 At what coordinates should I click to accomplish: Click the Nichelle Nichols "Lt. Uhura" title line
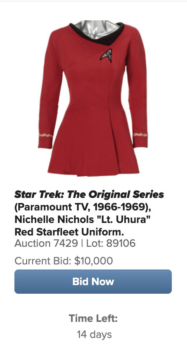pos(82,219)
